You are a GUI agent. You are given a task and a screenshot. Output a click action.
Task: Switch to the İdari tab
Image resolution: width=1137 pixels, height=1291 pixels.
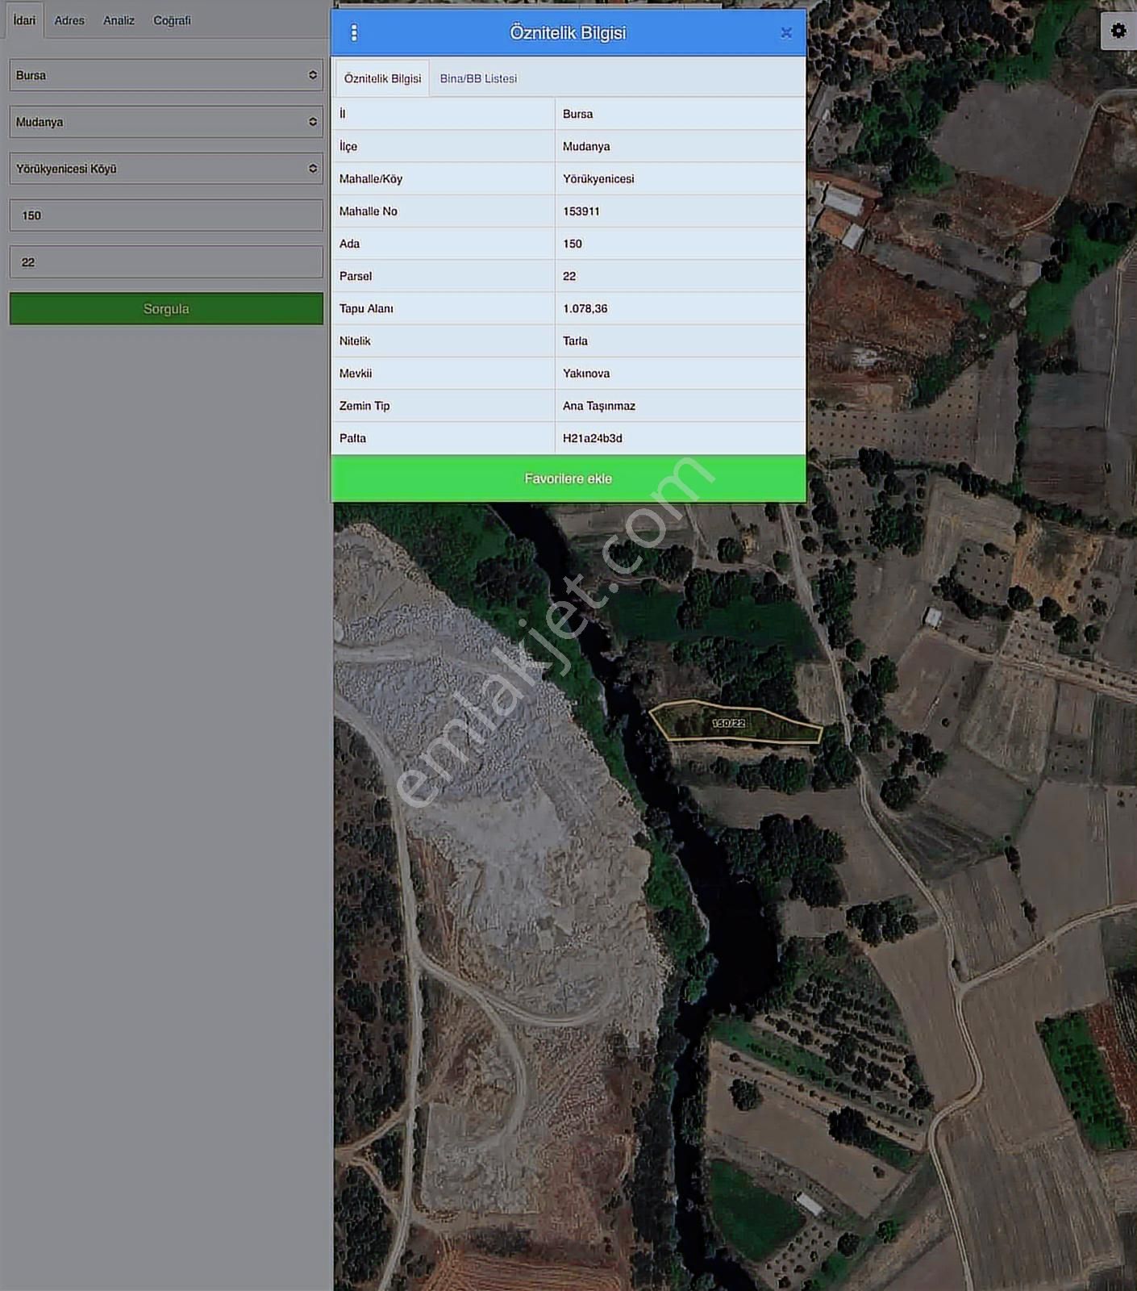(24, 20)
